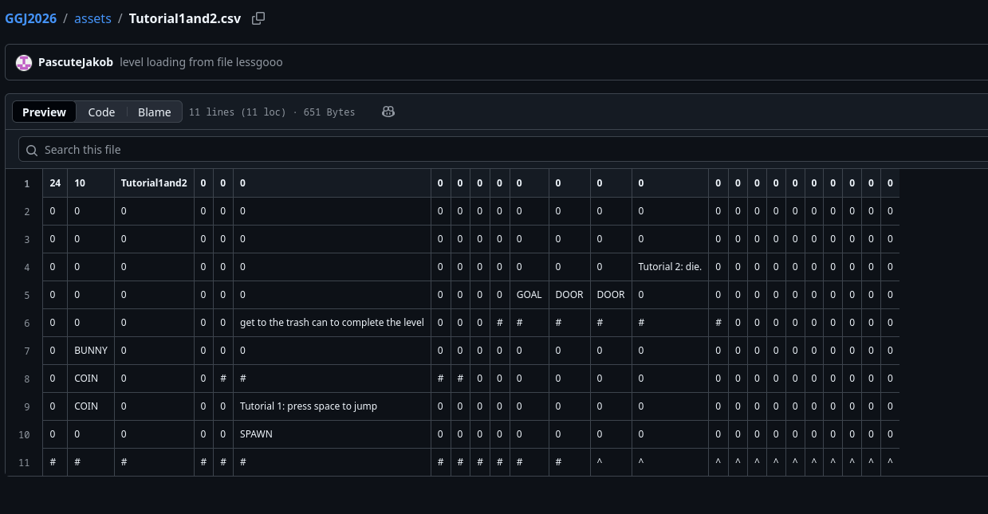
Task: Click header cell 'Tutorial1and2'
Action: click(x=154, y=183)
